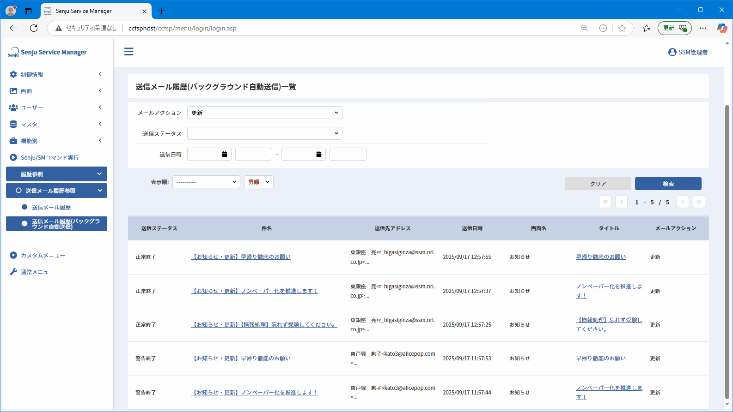Open the Copilot icon in the browser toolbar
Viewport: 733px width, 412px height.
[722, 28]
